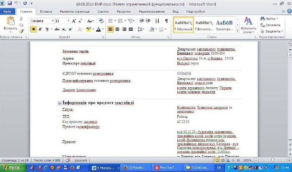The width and height of the screenshot is (292, 172).
Task: Click the Align Right icon
Action: point(124,29)
